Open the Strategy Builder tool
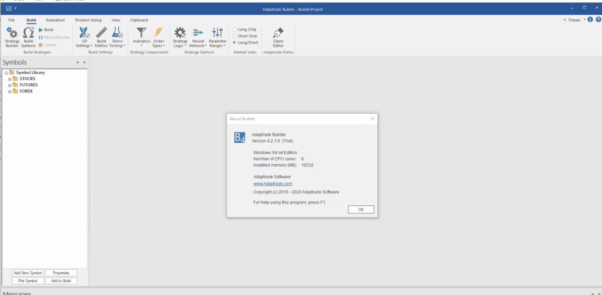This screenshot has width=602, height=295. tap(12, 37)
